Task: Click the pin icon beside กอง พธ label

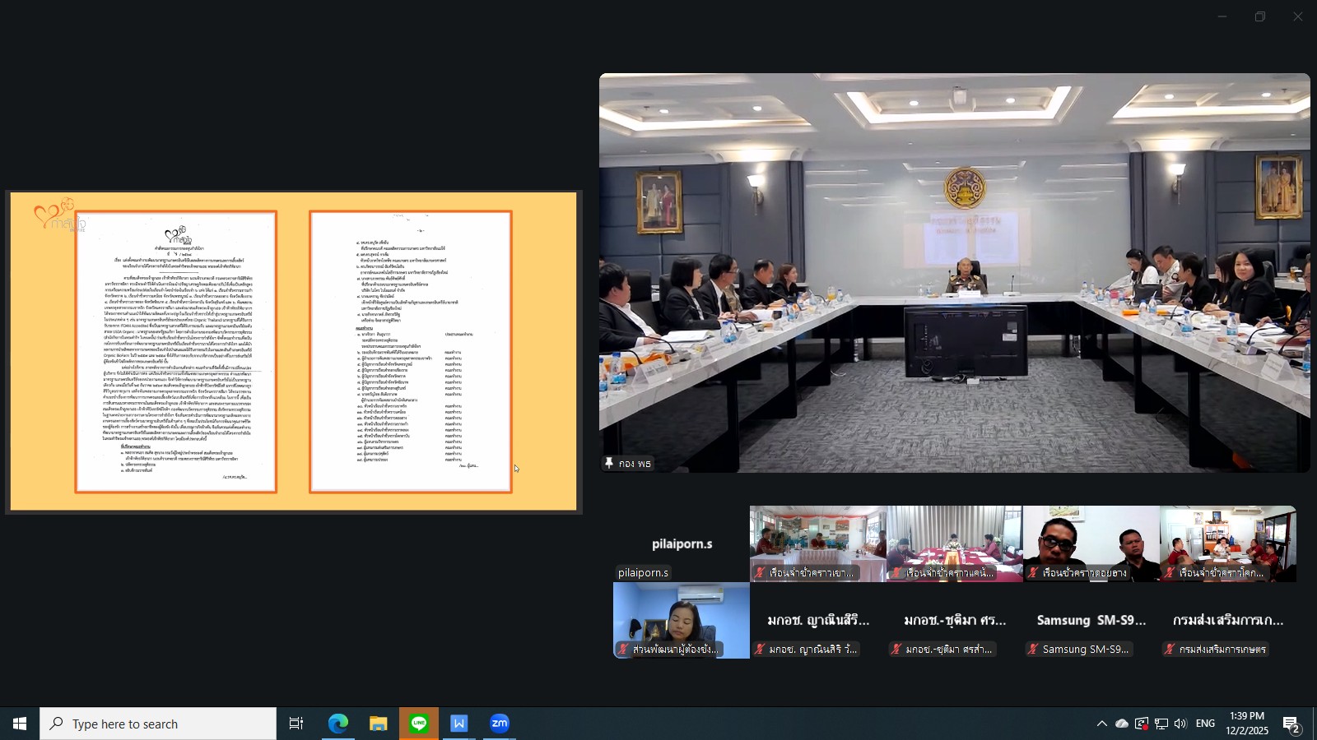Action: (x=609, y=464)
